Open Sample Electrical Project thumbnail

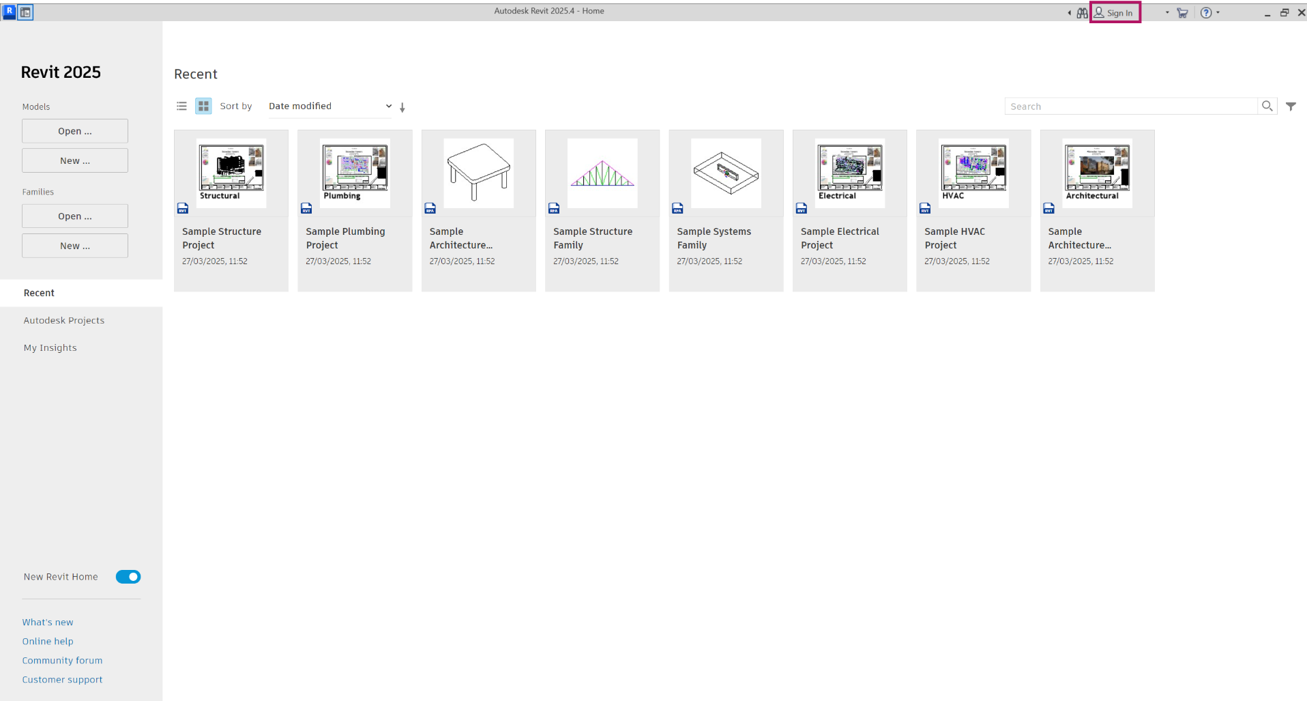[850, 173]
